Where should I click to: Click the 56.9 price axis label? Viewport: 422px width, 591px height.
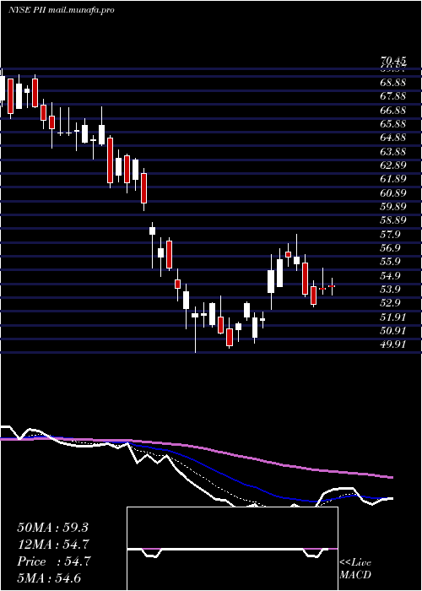[390, 248]
